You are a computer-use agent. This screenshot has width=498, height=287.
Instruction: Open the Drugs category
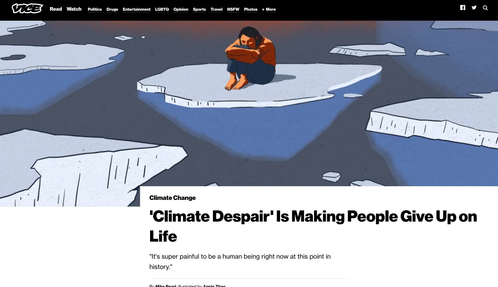tap(112, 9)
